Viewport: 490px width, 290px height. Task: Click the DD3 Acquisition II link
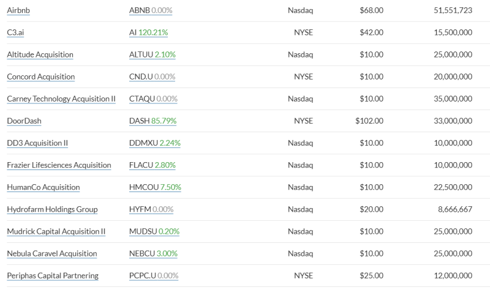coord(37,143)
